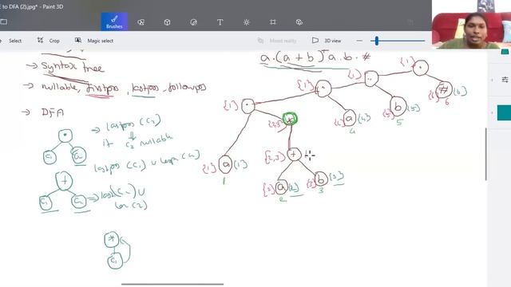511x287 pixels.
Task: Open the Canvas settings tool
Action: coord(273,22)
